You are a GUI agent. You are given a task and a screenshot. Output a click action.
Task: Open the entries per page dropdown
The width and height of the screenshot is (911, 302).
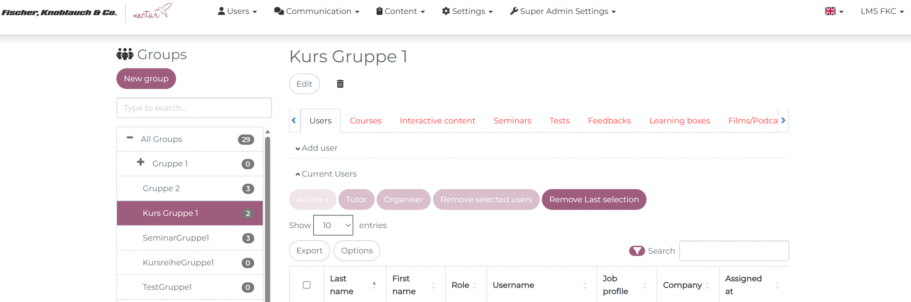[x=333, y=225]
